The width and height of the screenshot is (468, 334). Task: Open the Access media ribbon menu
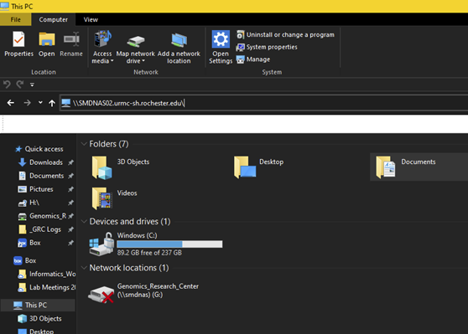pos(102,47)
